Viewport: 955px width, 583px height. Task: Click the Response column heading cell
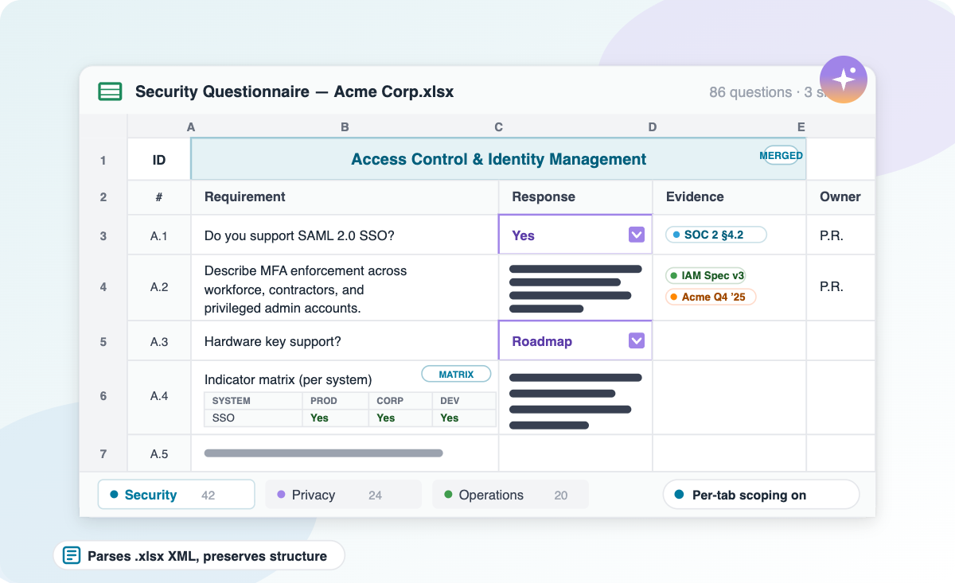575,197
